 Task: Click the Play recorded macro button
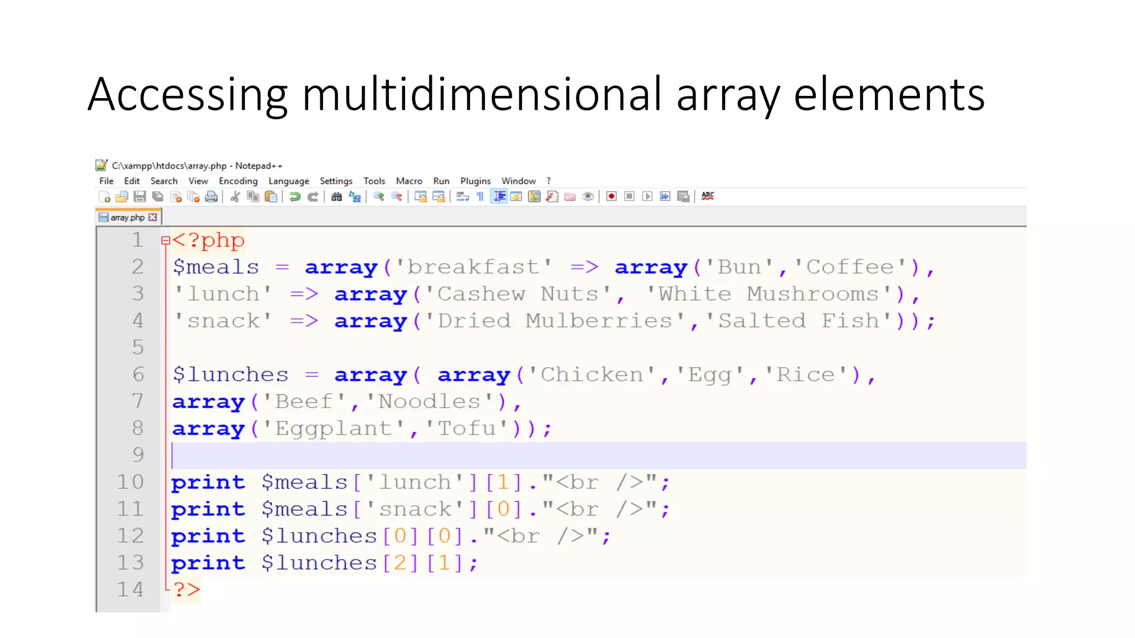point(647,197)
